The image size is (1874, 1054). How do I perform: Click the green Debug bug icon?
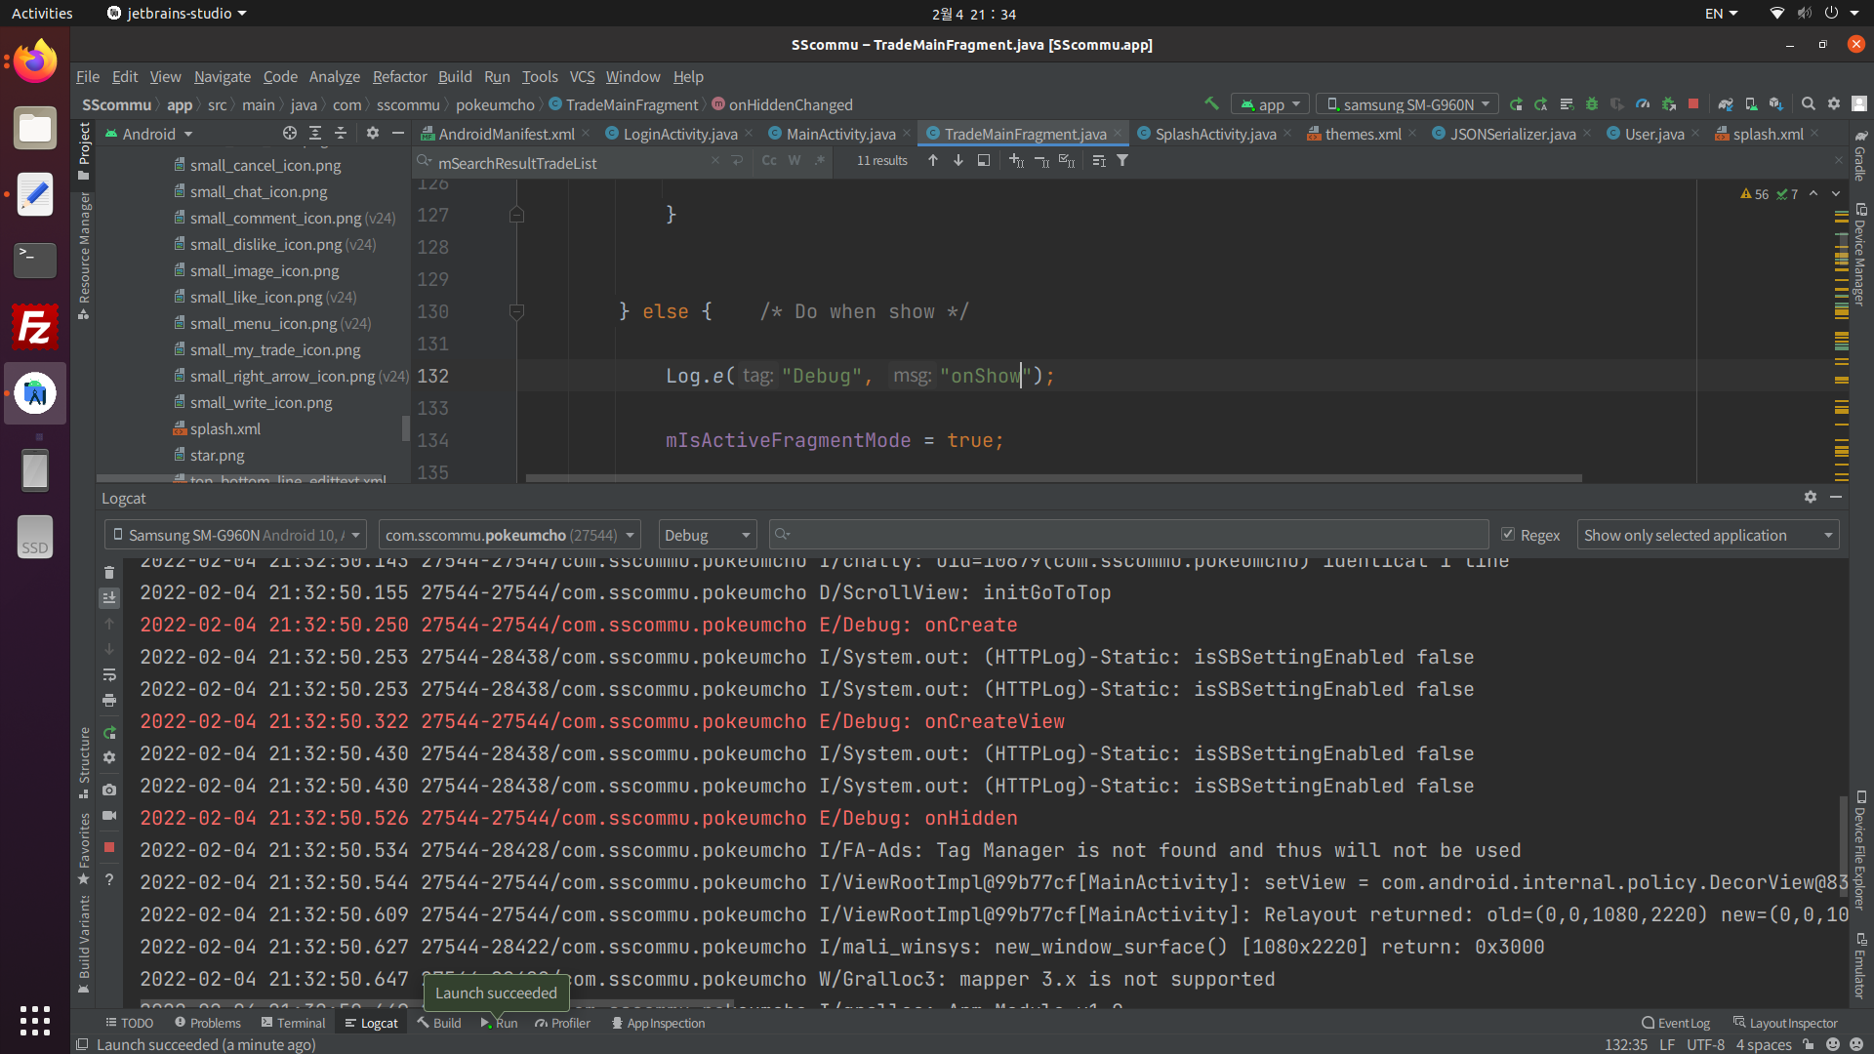1591,103
